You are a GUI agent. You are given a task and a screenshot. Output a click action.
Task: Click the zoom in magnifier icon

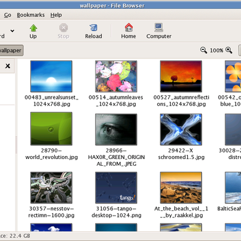229,50
